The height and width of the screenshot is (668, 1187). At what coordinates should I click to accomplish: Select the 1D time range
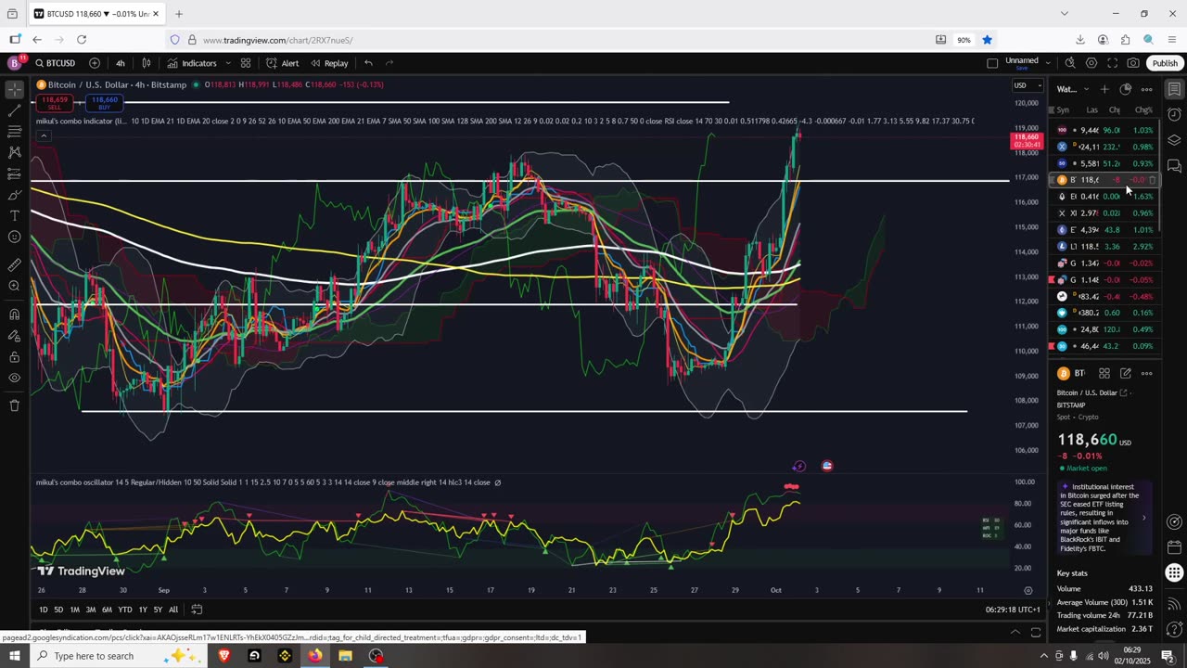click(x=44, y=610)
